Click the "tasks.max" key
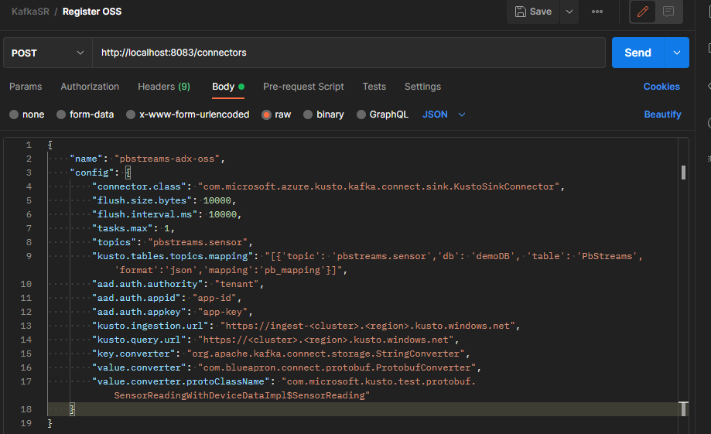This screenshot has height=434, width=711. [x=122, y=228]
